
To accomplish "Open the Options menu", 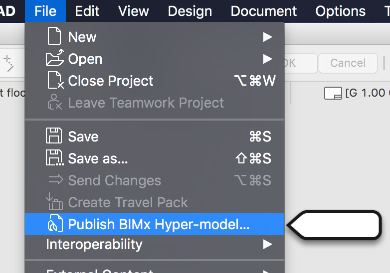I will pos(341,11).
